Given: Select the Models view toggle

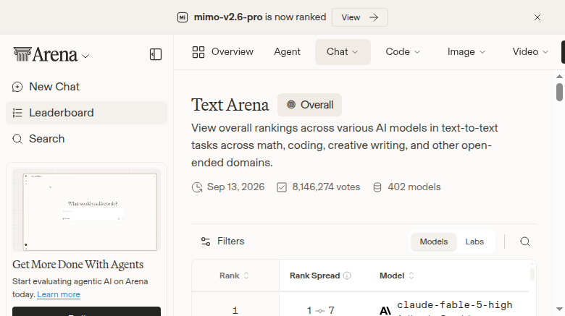Looking at the screenshot, I should click(433, 242).
